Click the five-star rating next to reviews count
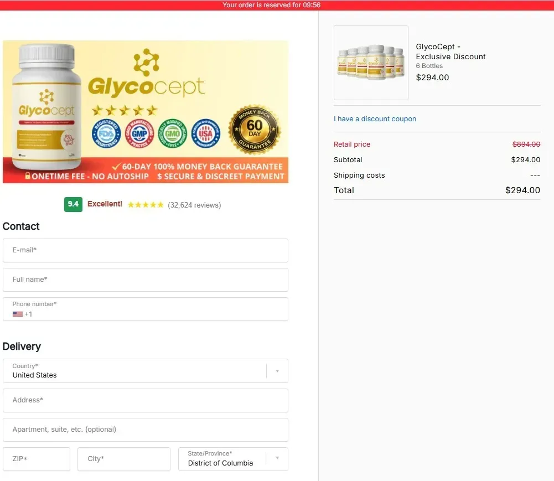 click(146, 204)
